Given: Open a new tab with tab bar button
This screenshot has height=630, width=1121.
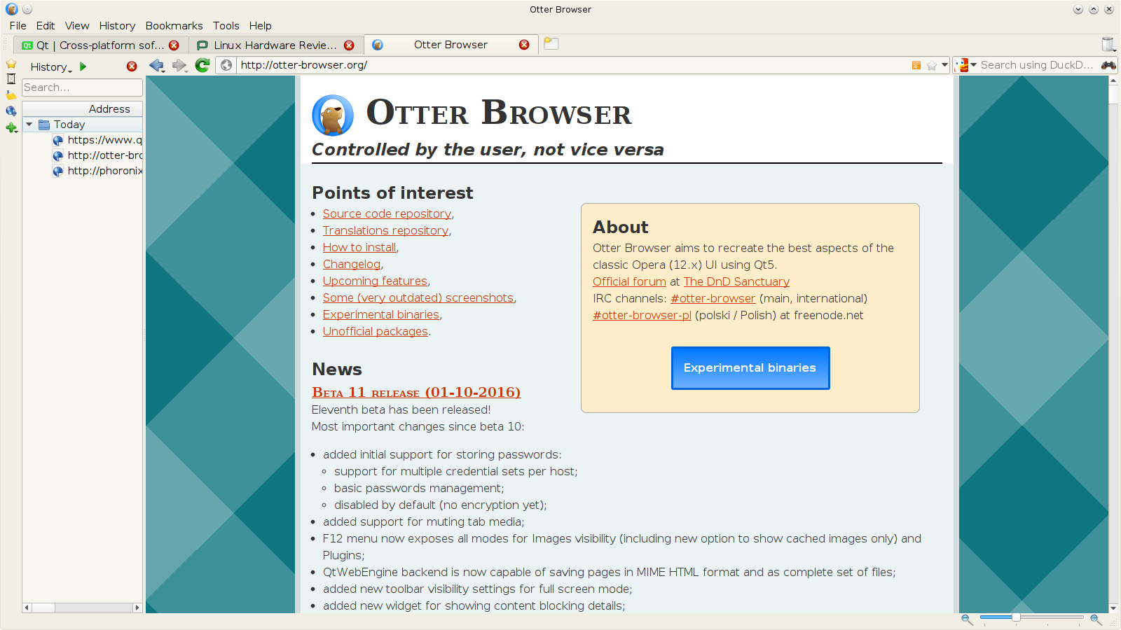Looking at the screenshot, I should pyautogui.click(x=551, y=43).
